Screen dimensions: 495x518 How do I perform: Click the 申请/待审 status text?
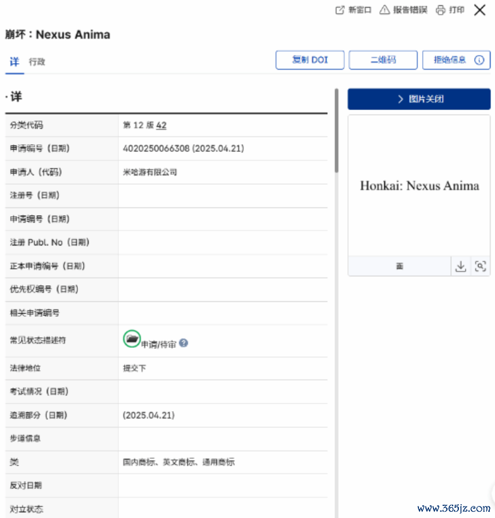point(159,345)
